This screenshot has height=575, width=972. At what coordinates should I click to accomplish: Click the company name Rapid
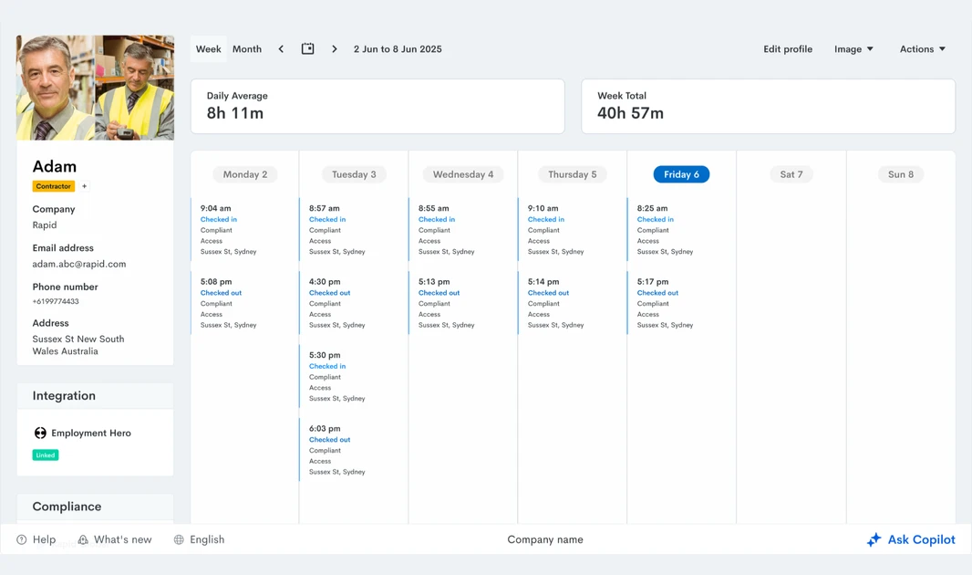(x=45, y=225)
